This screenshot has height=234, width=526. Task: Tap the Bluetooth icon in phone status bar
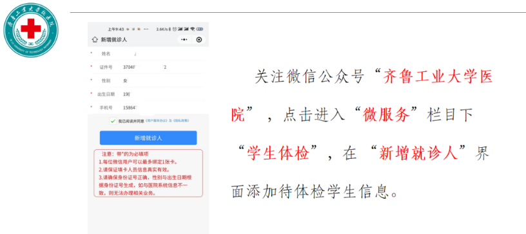tap(170, 29)
